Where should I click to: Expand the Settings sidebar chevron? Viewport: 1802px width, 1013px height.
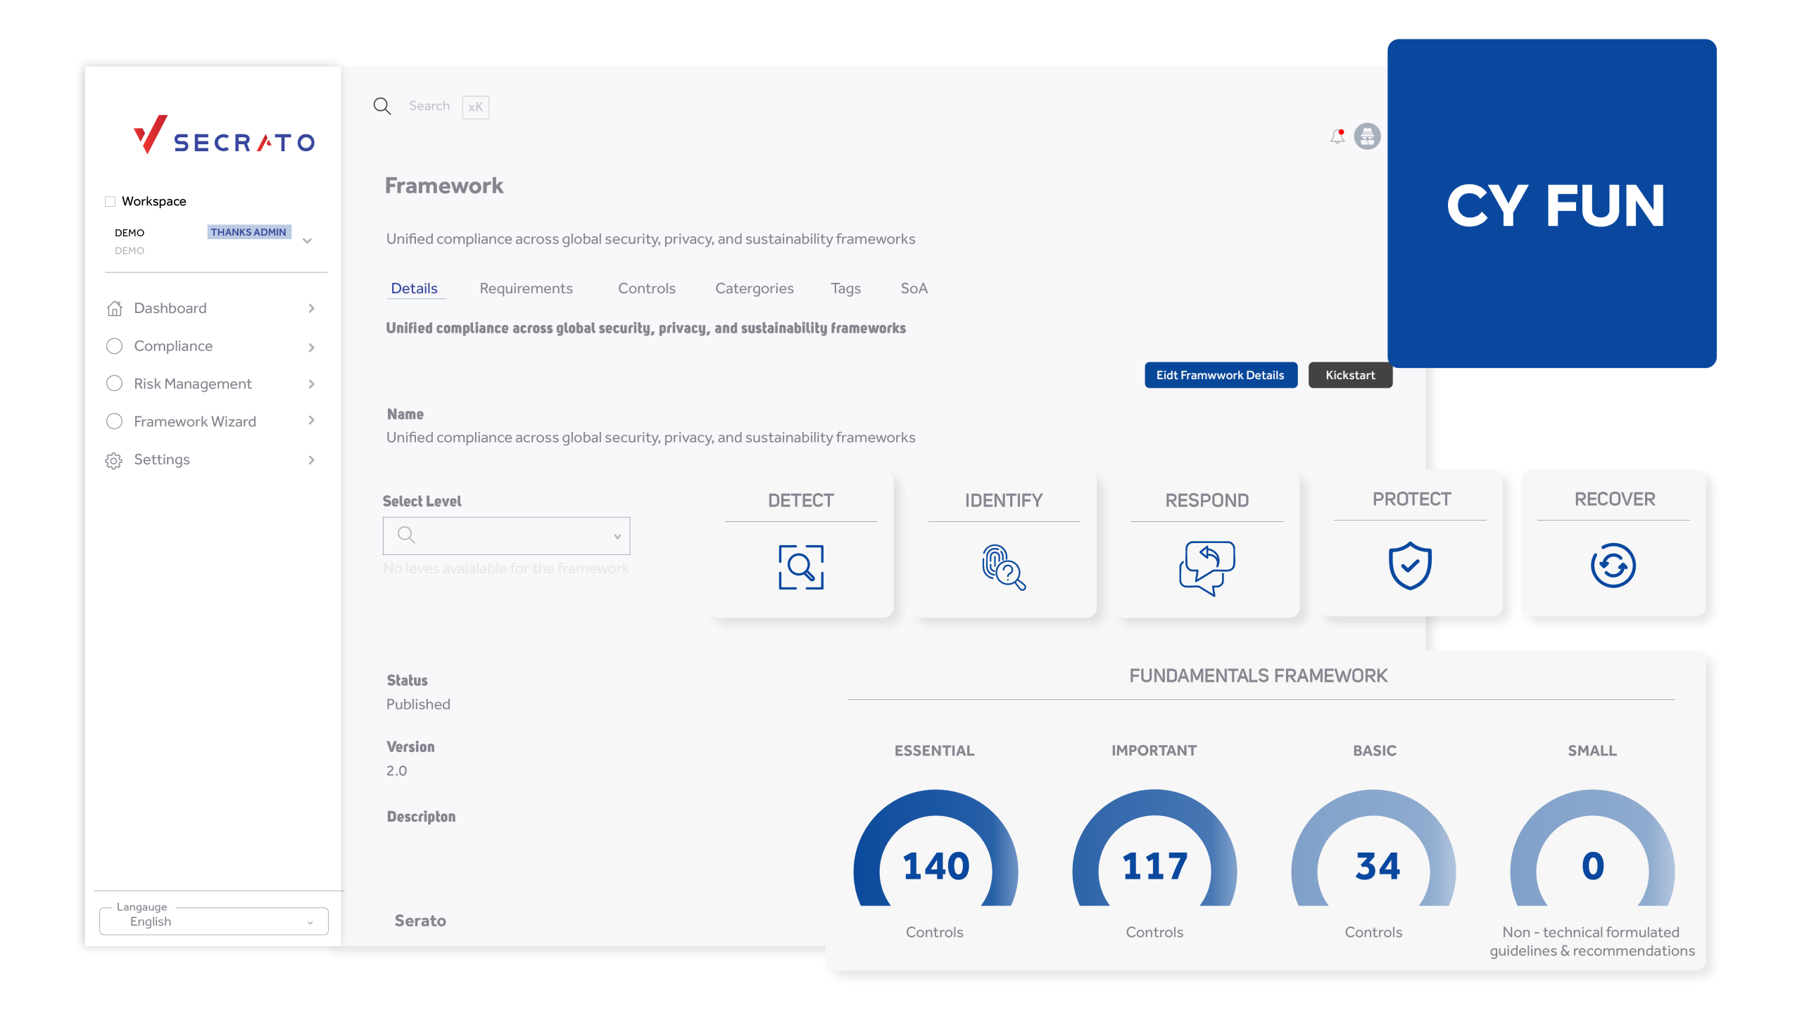point(311,460)
